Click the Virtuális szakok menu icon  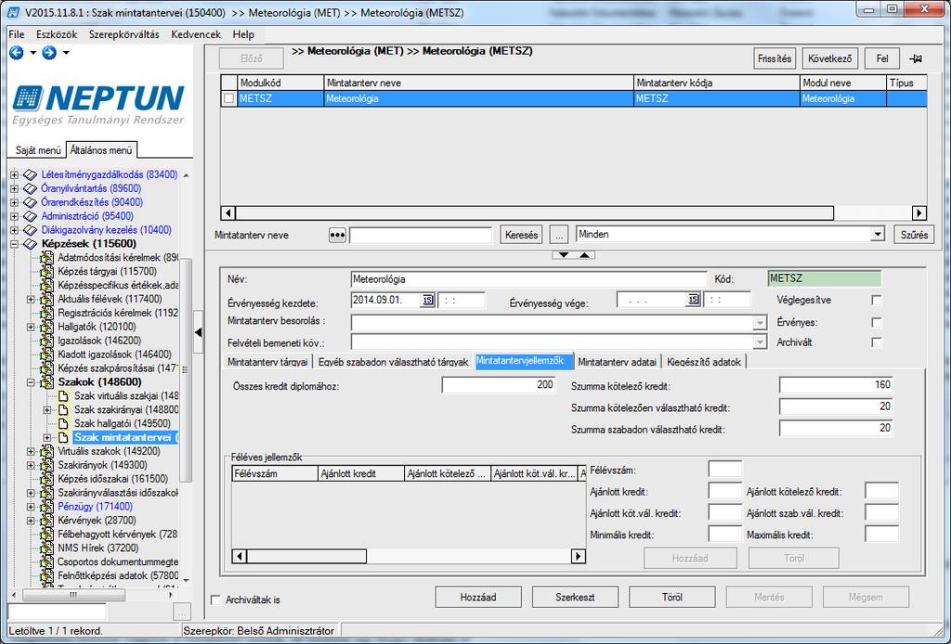coord(46,451)
